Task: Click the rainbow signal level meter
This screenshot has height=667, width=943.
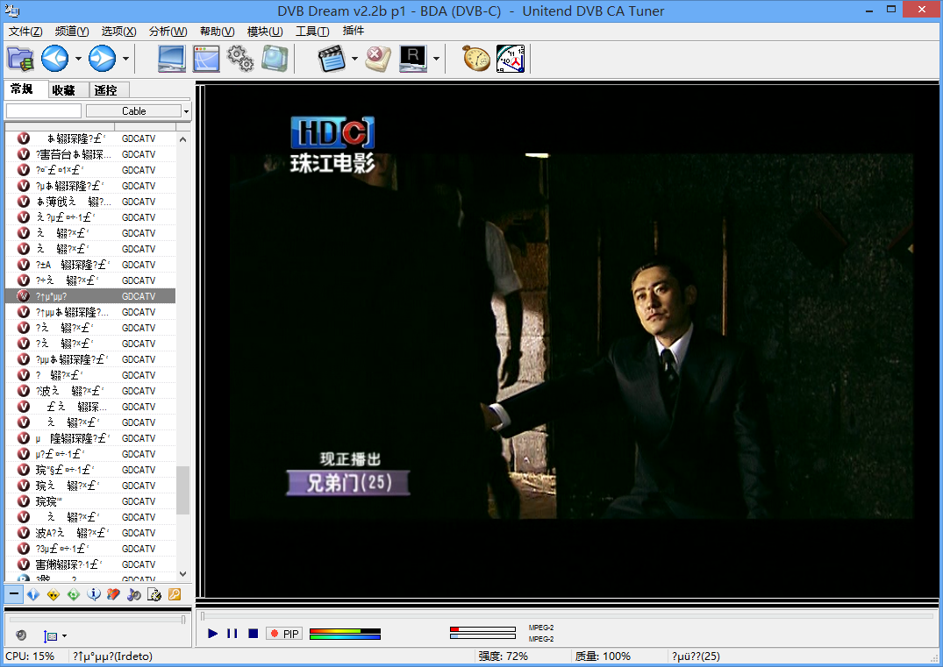Action: [346, 634]
